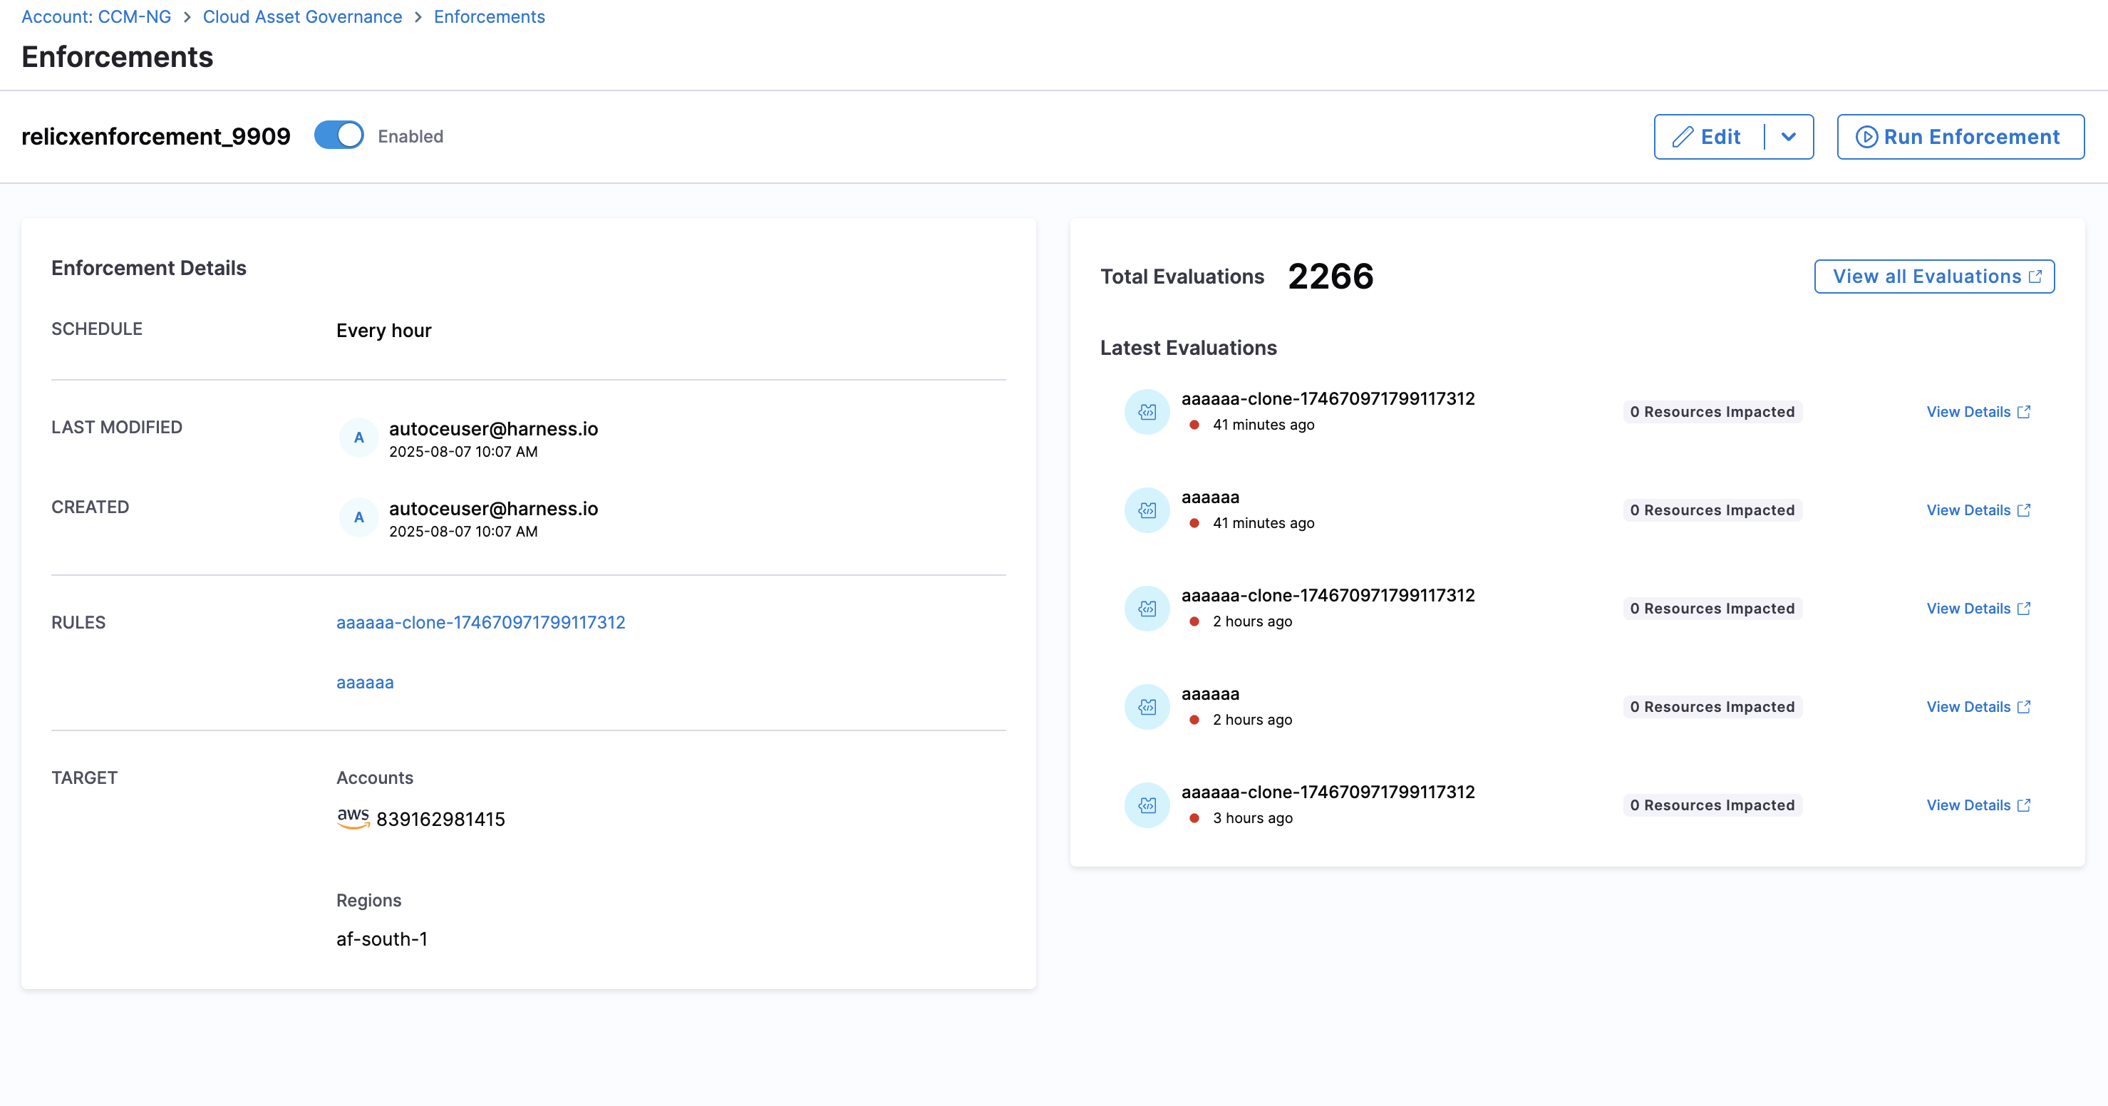Click rule icon beside second aaaaaa evaluation
This screenshot has height=1106, width=2108.
[x=1147, y=707]
